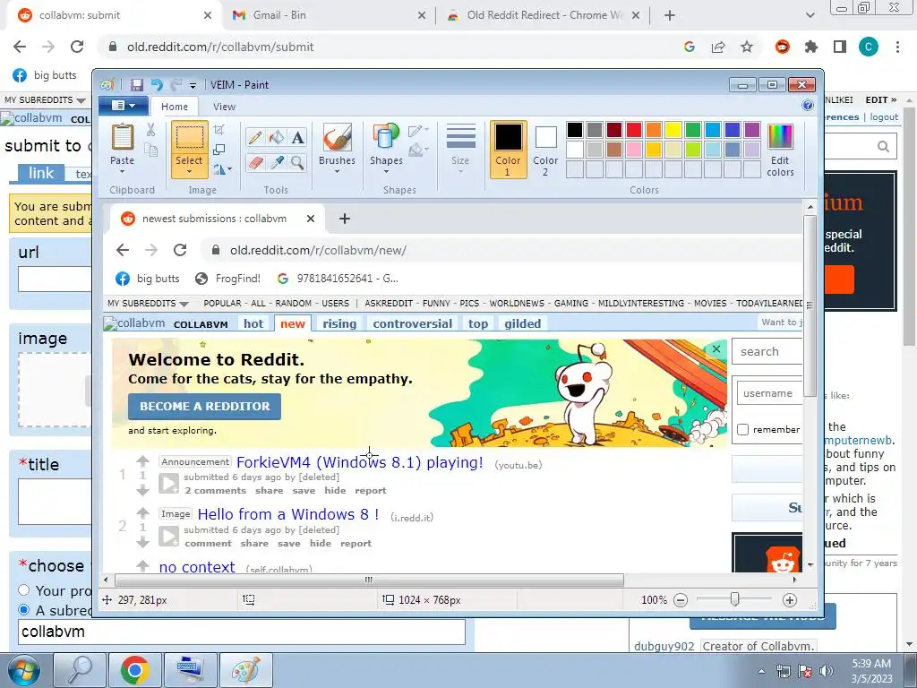Click the 'link' tab on Reddit submit page
Screen dimensions: 917x688
[40, 173]
